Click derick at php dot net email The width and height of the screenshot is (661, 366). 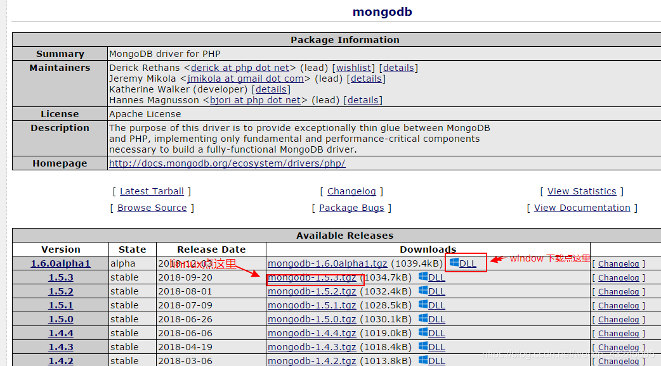240,68
